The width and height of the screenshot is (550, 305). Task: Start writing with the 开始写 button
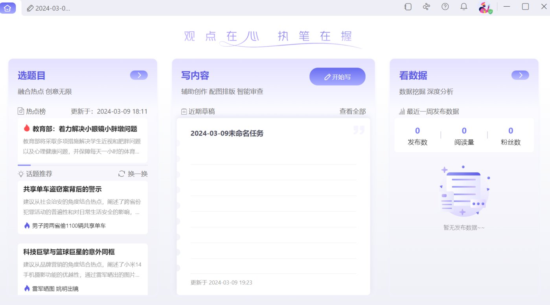[337, 77]
